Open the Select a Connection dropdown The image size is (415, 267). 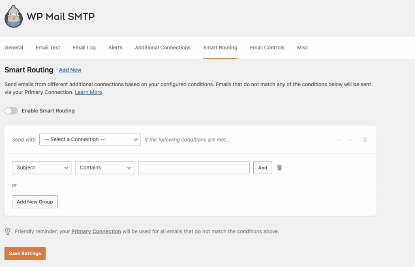(90, 139)
